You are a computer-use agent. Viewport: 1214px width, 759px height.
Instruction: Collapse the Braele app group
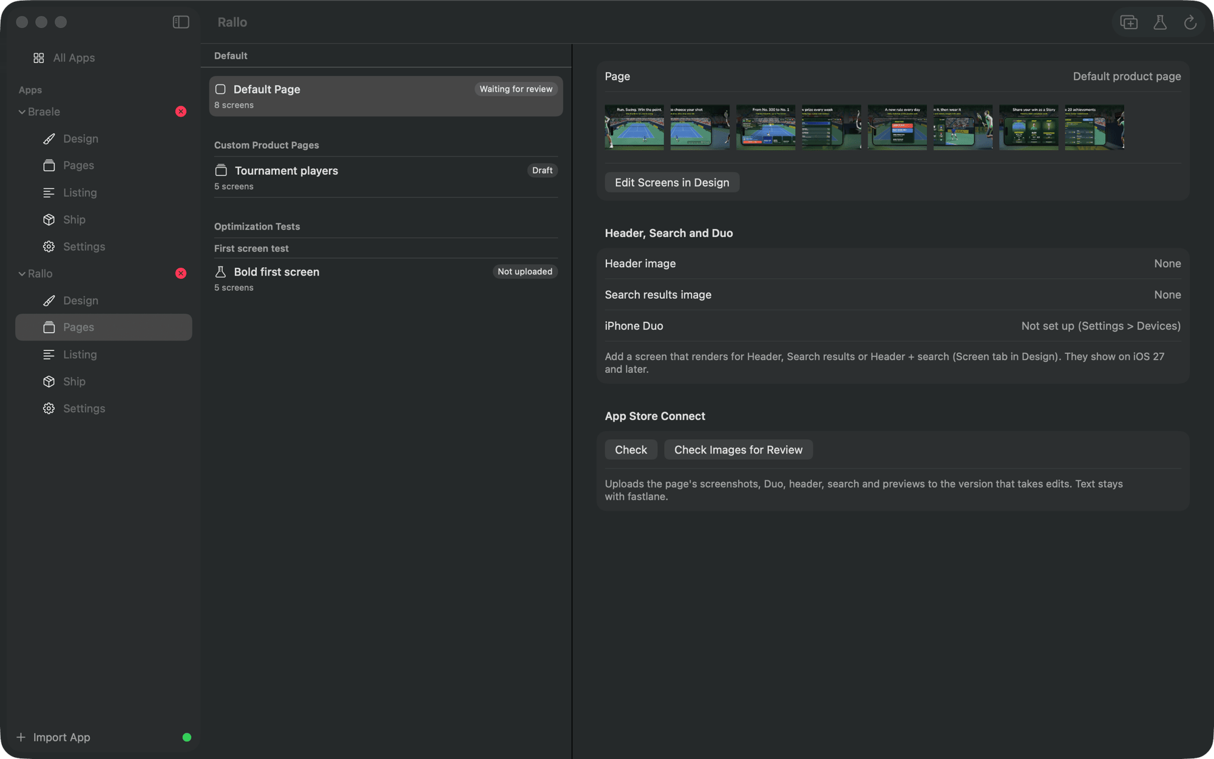pyautogui.click(x=22, y=112)
